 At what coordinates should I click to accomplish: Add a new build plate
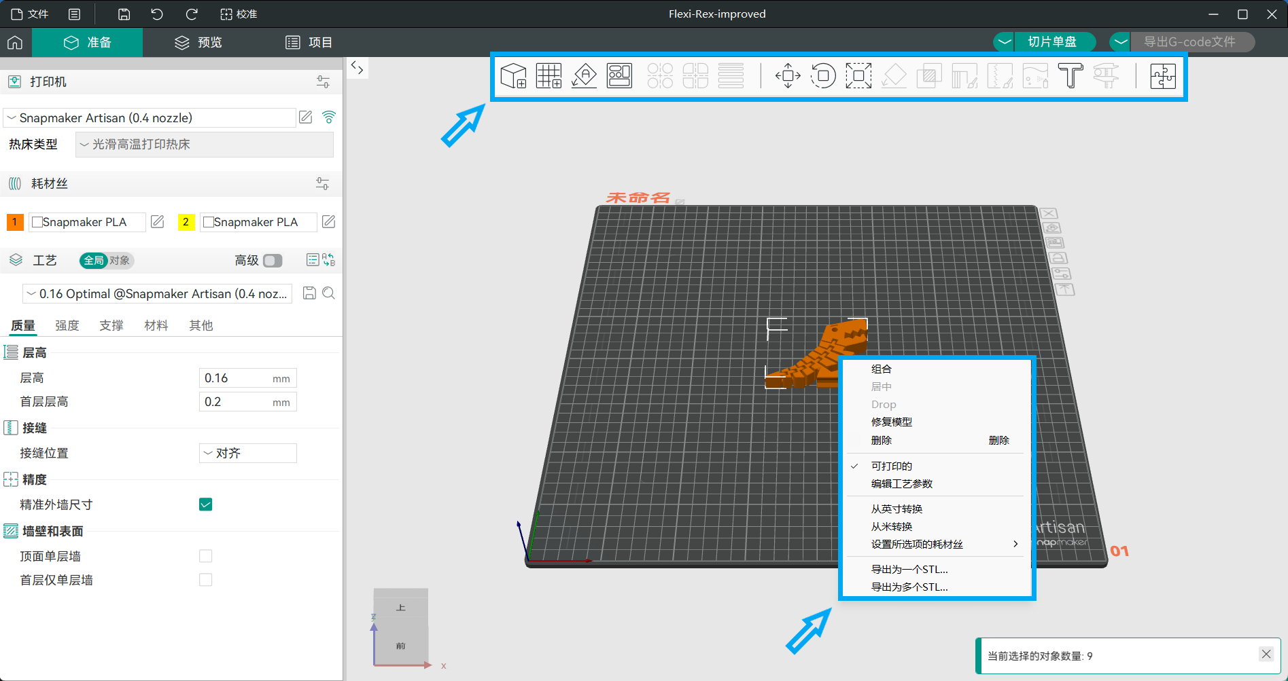549,75
